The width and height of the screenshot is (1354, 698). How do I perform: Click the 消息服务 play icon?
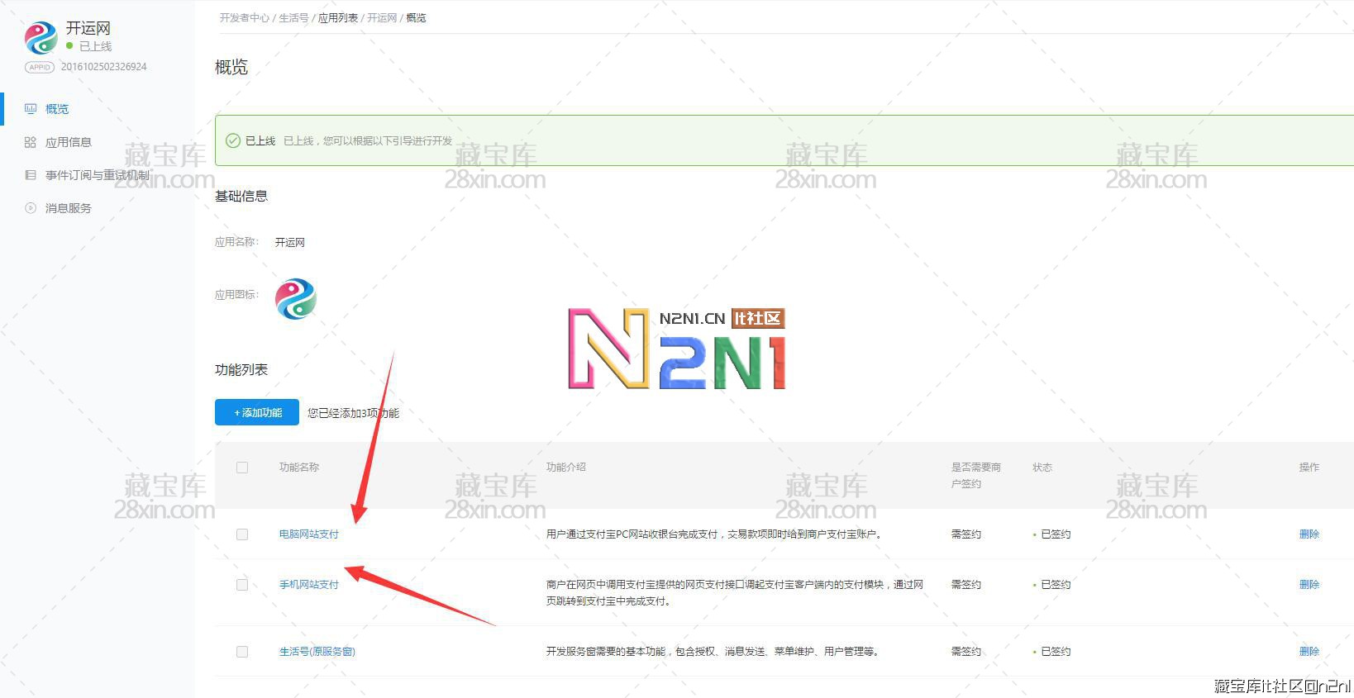tap(31, 208)
